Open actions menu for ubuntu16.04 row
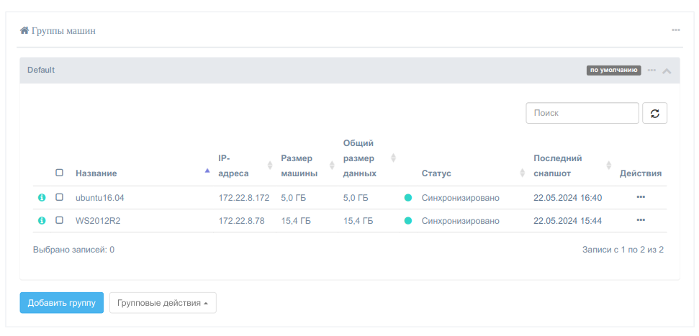 [641, 197]
